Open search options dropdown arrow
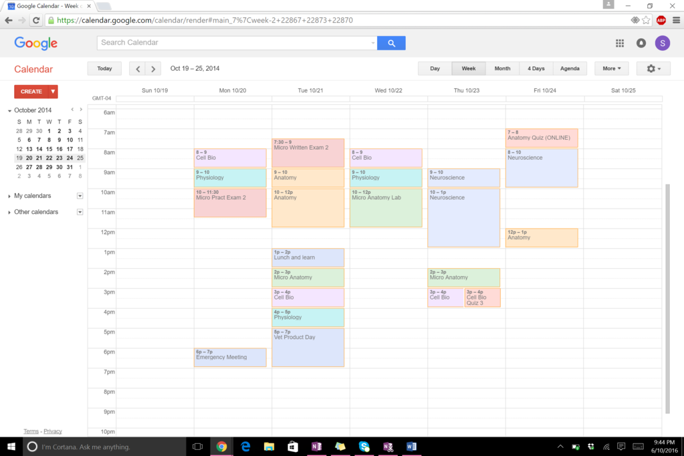The height and width of the screenshot is (456, 684). pos(372,43)
